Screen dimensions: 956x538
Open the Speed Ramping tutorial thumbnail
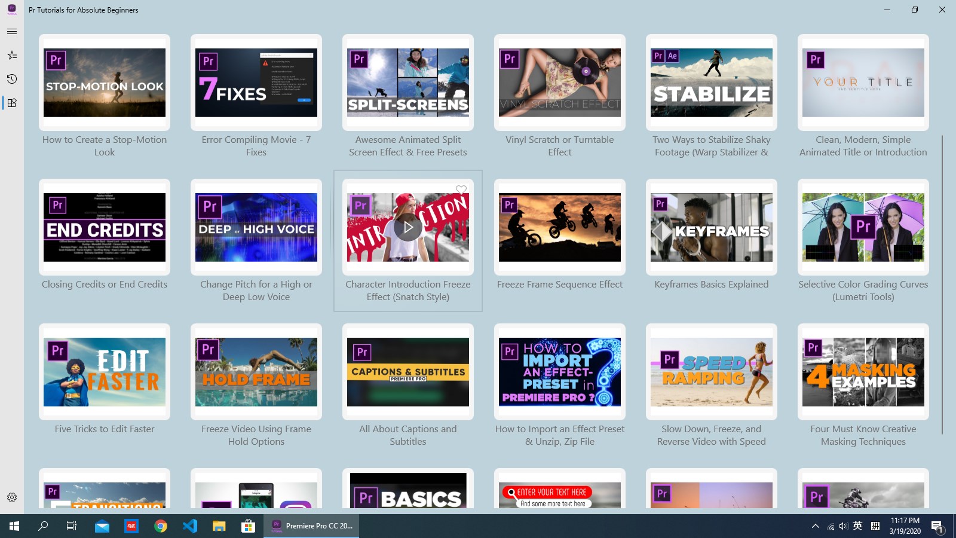point(712,372)
